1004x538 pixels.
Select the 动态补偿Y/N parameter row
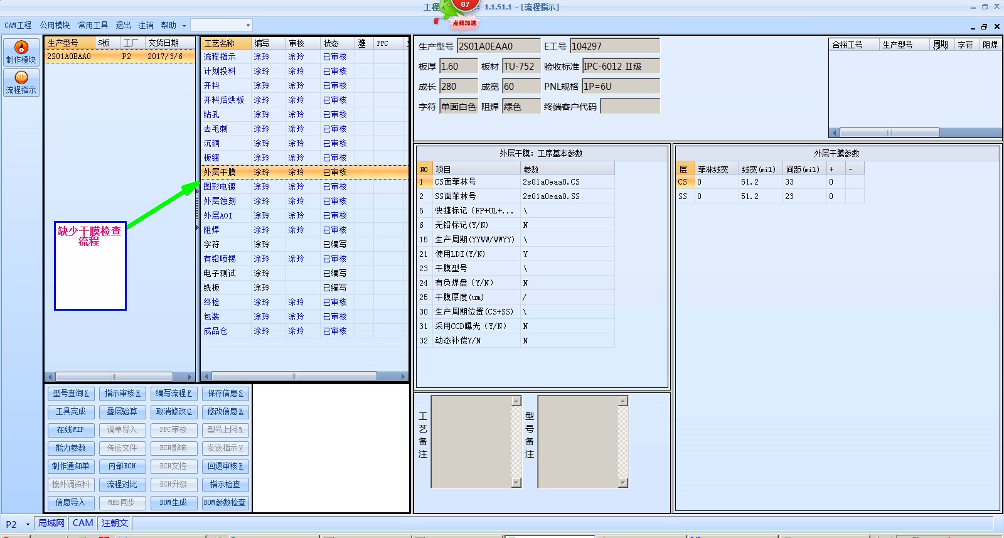(516, 341)
